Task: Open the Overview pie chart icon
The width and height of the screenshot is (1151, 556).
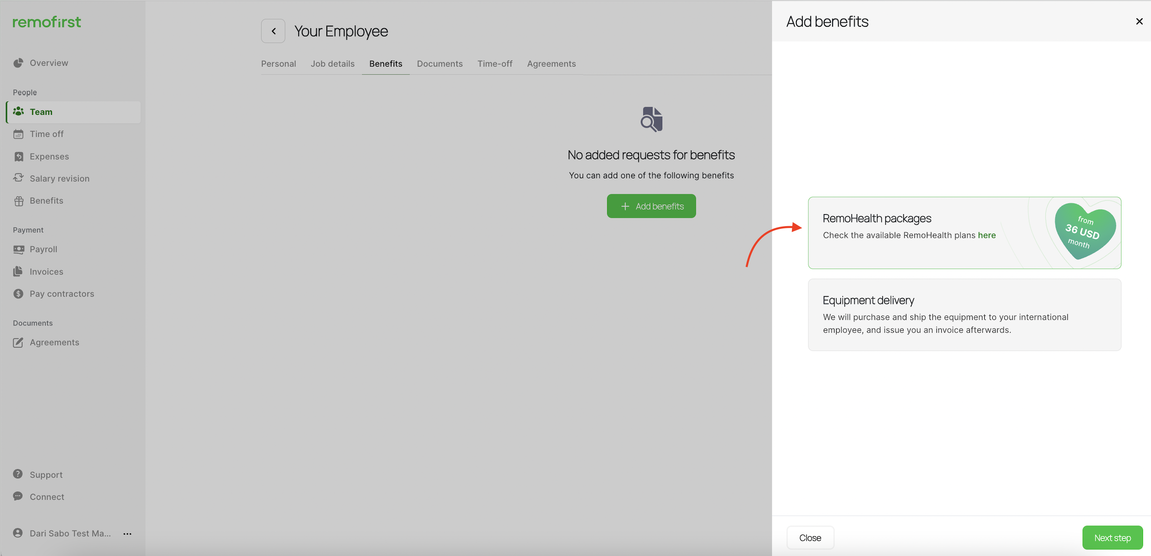Action: click(18, 63)
